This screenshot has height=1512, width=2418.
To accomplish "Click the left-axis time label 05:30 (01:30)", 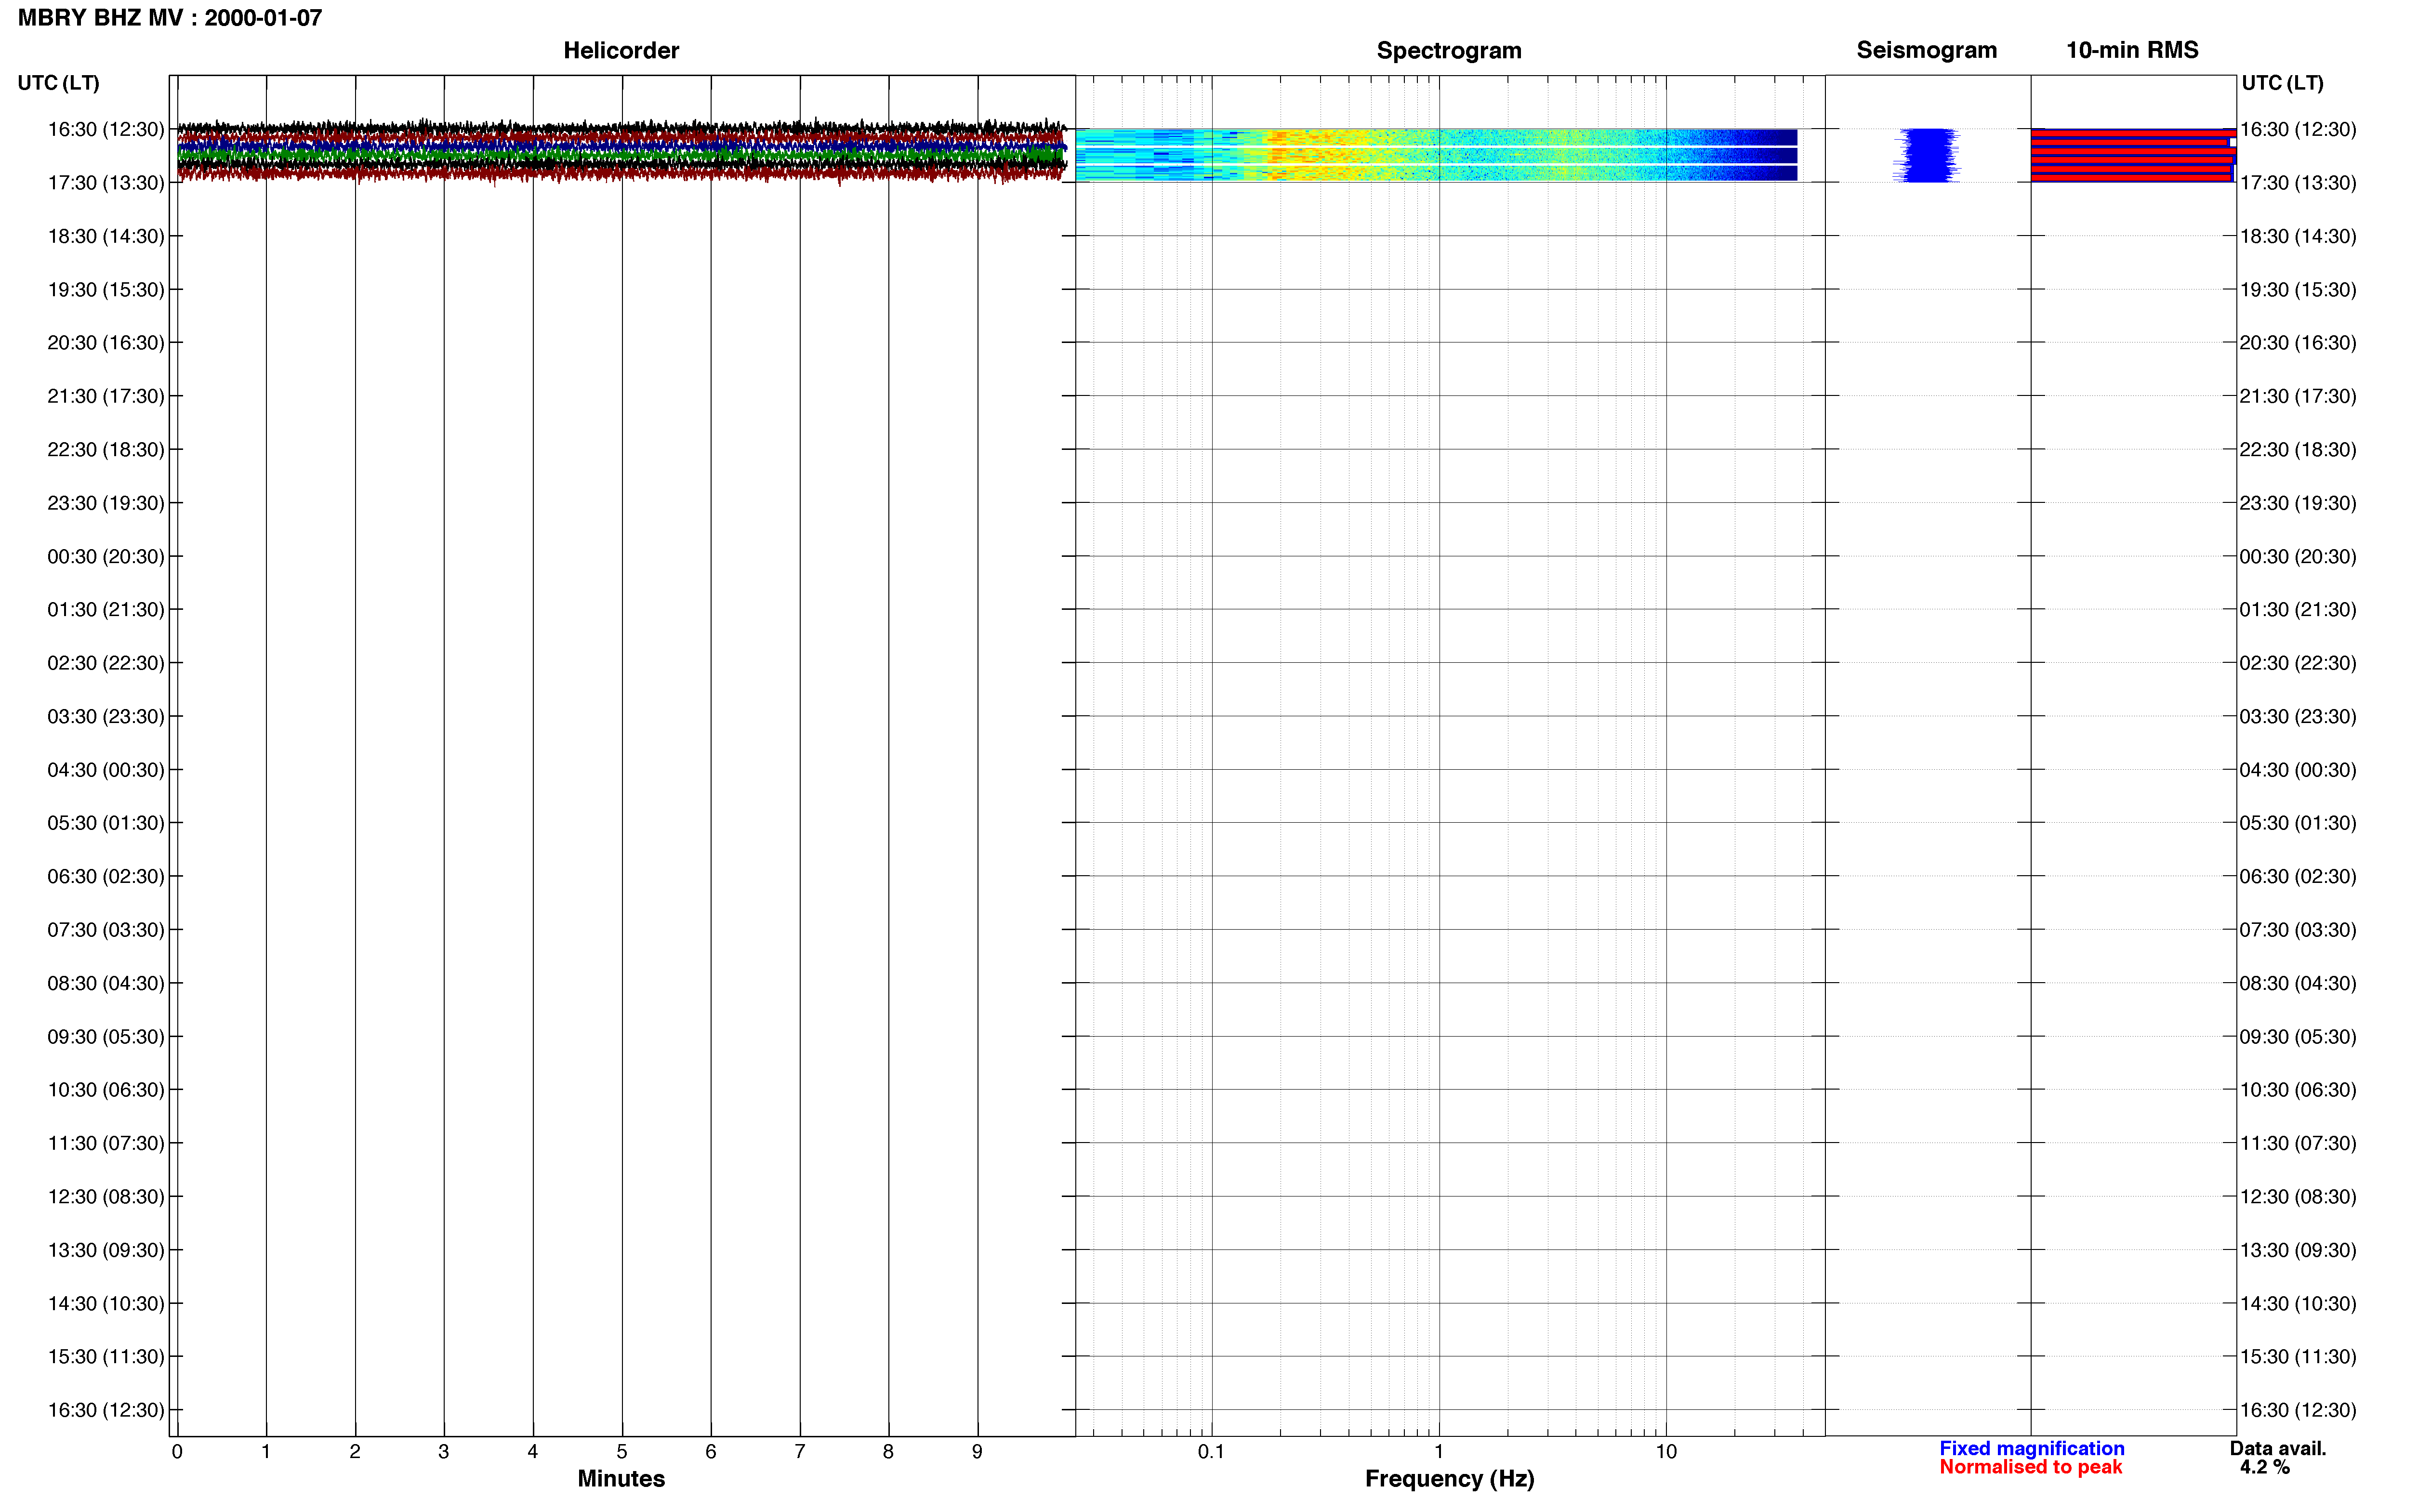I will (x=105, y=823).
